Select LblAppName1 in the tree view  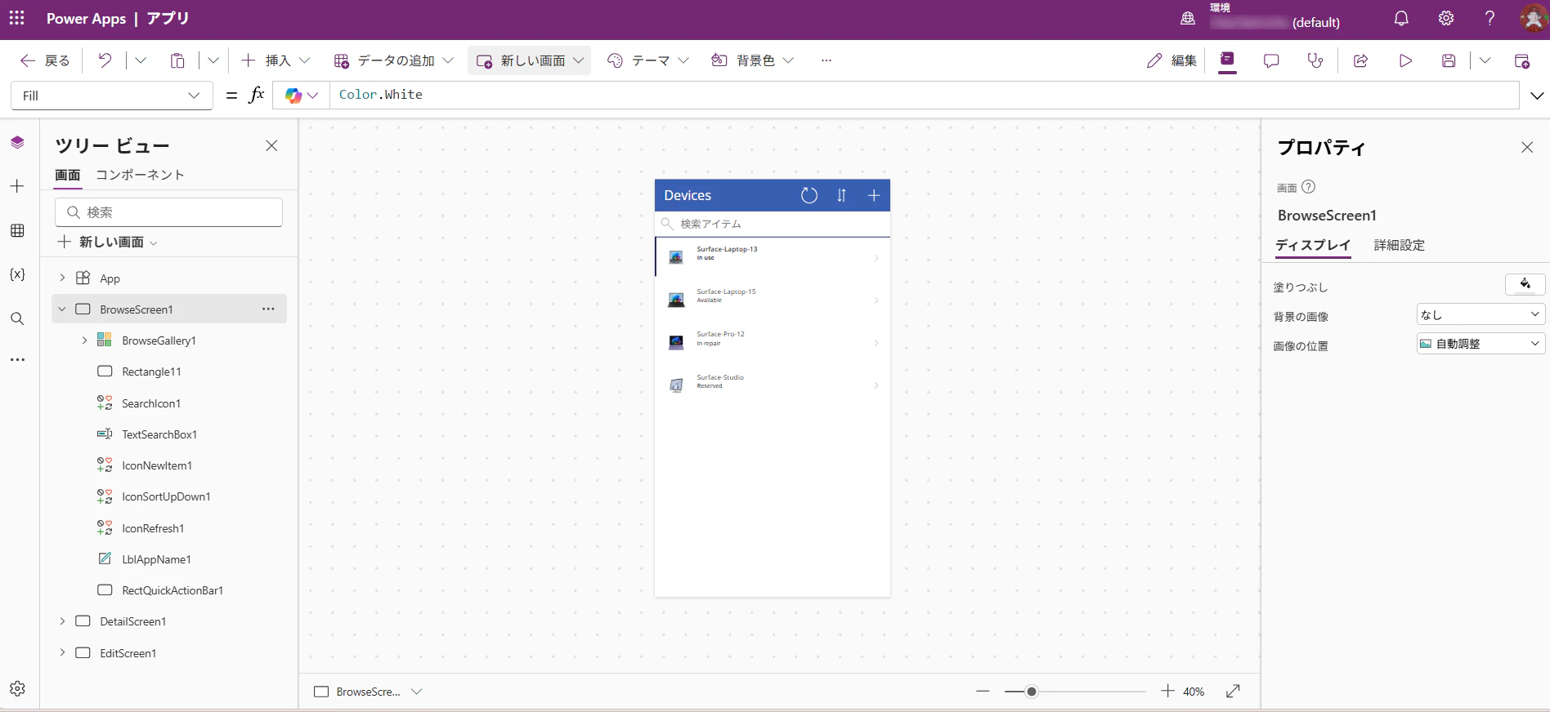[x=156, y=559]
